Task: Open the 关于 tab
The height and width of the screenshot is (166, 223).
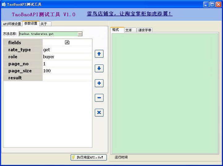Action: click(x=45, y=24)
